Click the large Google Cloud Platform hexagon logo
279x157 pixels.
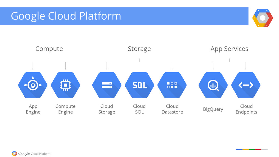tap(263, 18)
